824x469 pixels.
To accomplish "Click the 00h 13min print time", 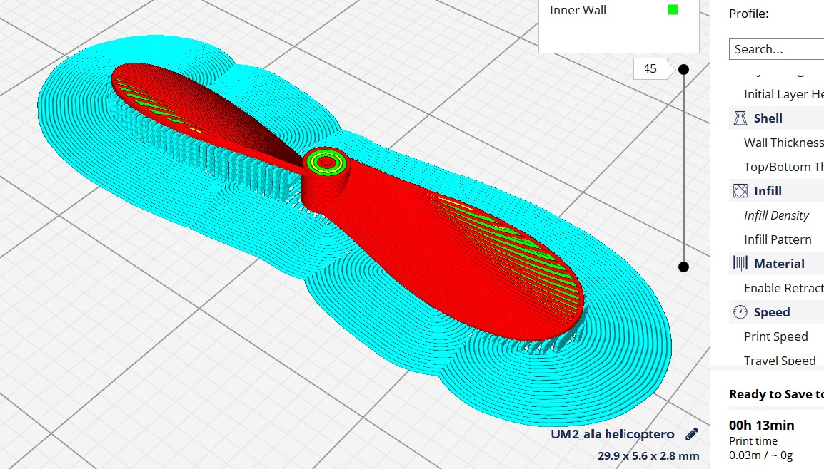I will point(761,425).
